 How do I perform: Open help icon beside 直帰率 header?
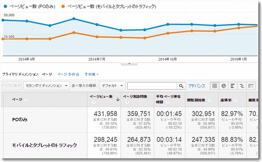(x=236, y=100)
